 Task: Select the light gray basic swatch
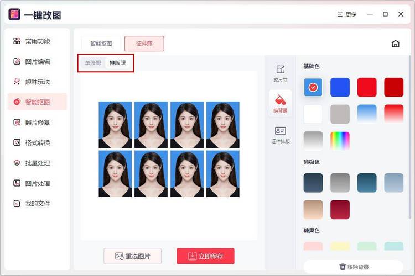(x=340, y=114)
